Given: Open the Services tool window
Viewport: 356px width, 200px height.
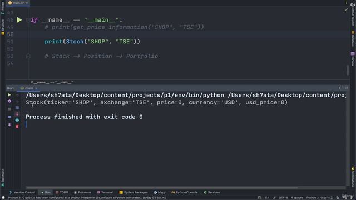Looking at the screenshot, I should pyautogui.click(x=211, y=192).
